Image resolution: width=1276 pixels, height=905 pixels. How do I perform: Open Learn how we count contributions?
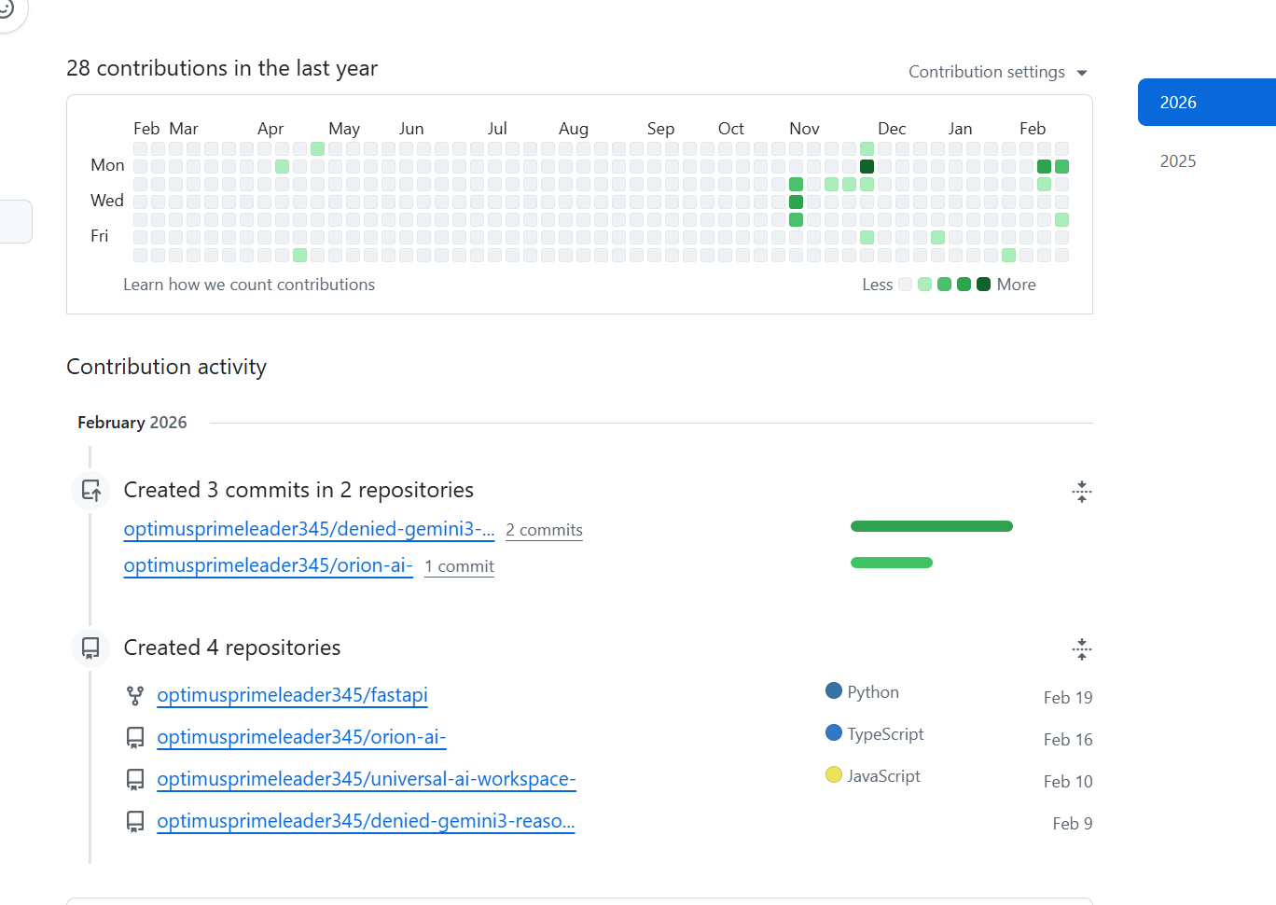(x=249, y=284)
